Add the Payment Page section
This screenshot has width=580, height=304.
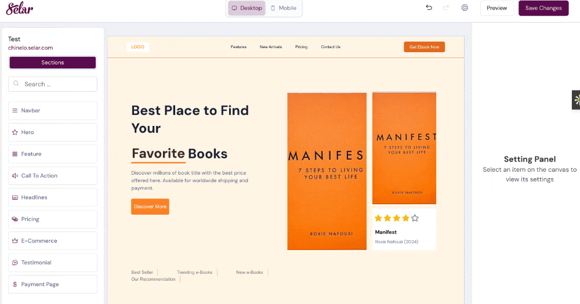(53, 284)
